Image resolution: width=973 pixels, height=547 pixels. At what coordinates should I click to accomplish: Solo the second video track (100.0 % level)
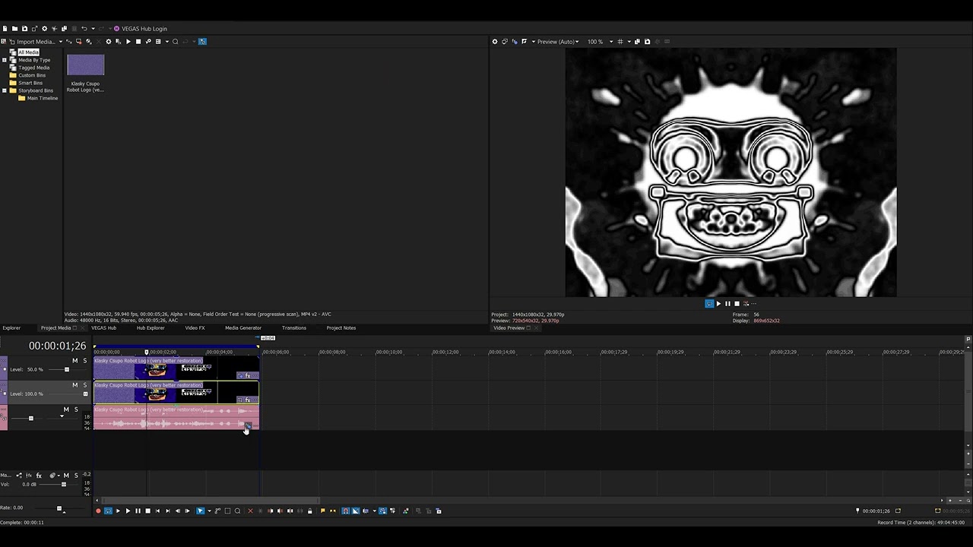coord(85,385)
